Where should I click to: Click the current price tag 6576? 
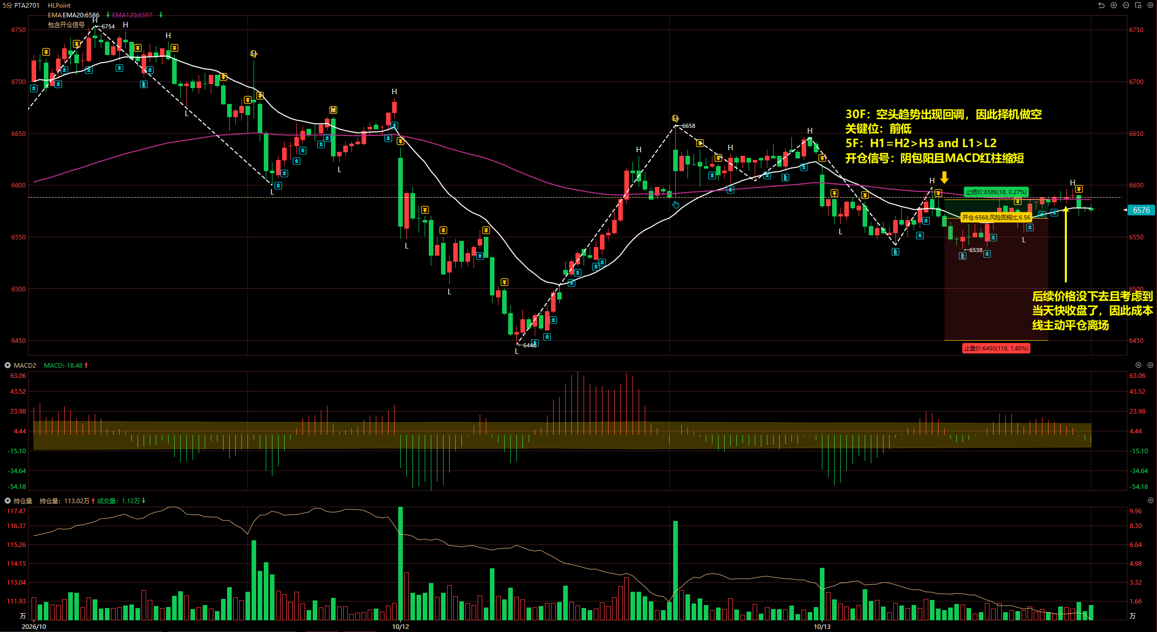[x=1141, y=210]
